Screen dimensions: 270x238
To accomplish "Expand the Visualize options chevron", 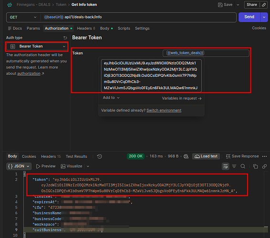I will point(88,166).
